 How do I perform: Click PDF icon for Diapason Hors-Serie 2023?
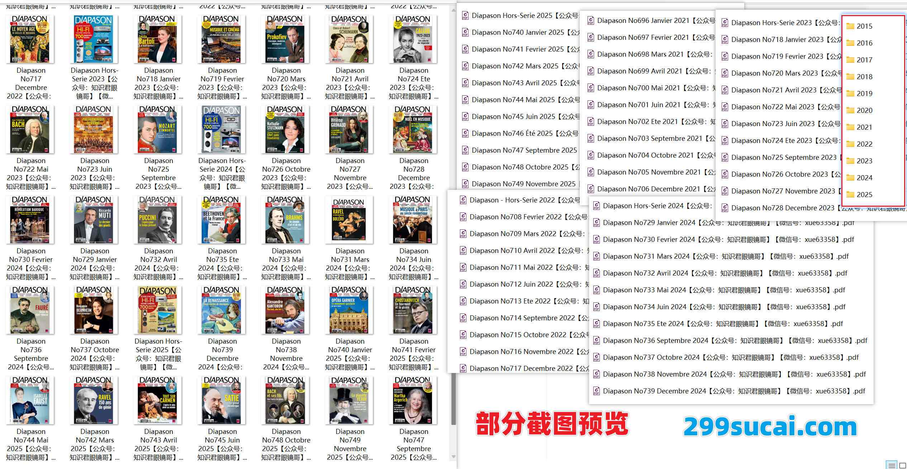click(725, 23)
